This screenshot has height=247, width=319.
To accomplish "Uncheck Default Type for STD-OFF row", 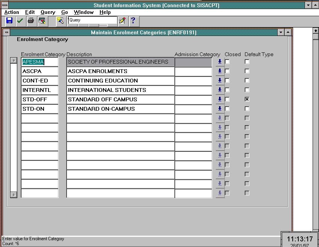I will [x=247, y=99].
